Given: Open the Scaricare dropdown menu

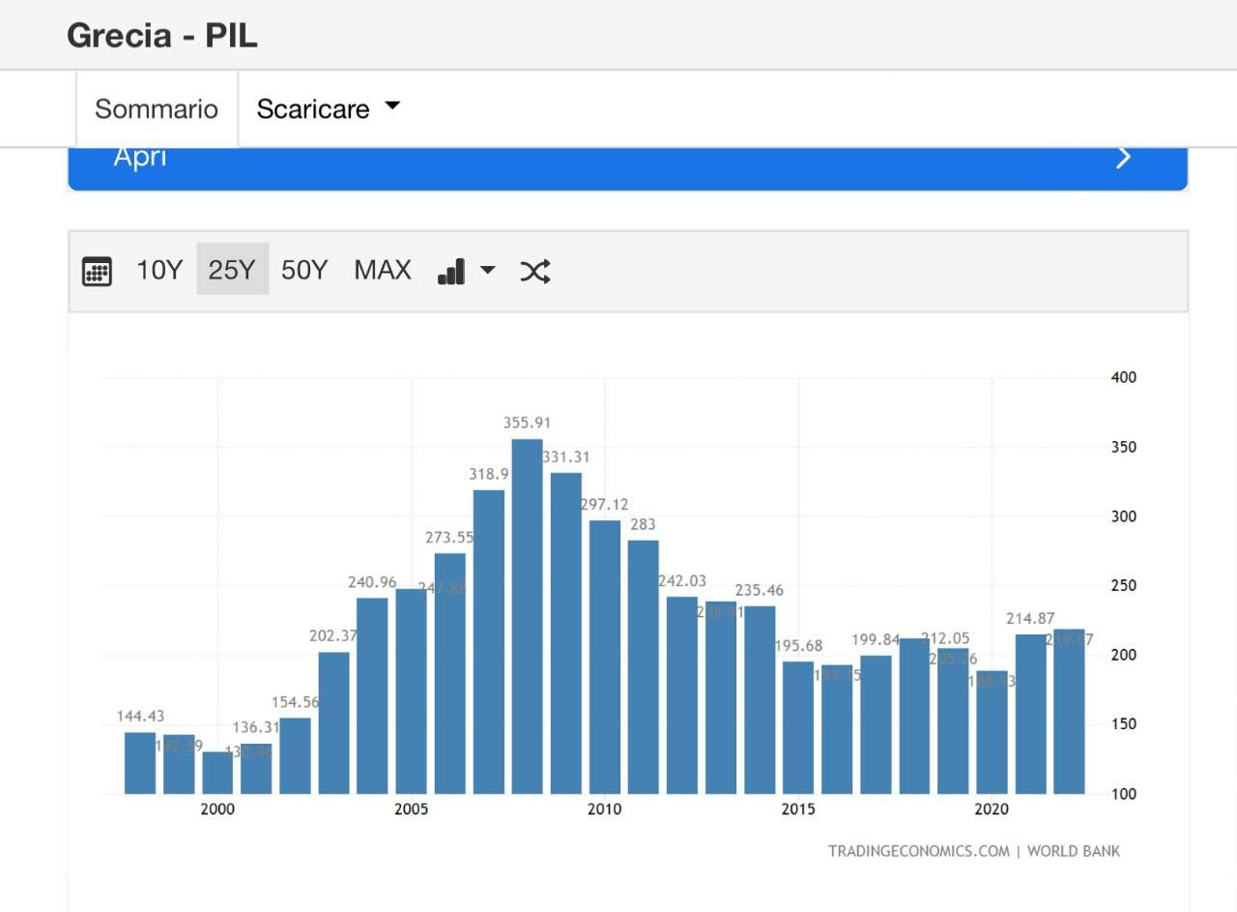Looking at the screenshot, I should pyautogui.click(x=328, y=108).
